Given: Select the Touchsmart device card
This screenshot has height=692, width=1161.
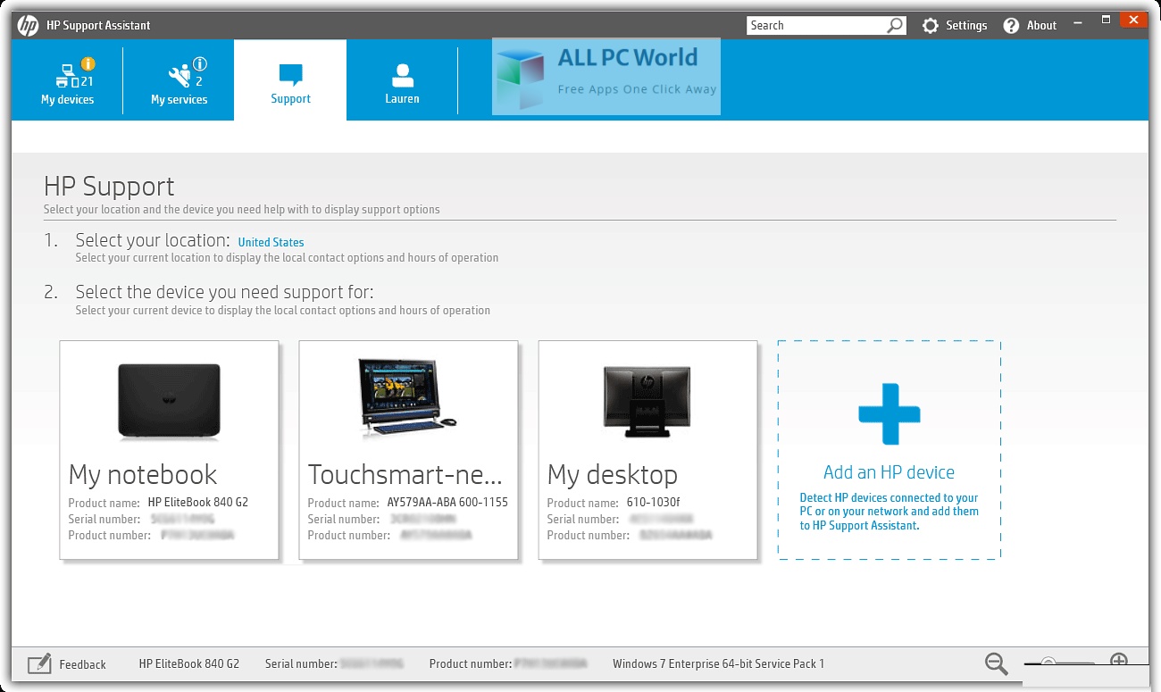Looking at the screenshot, I should click(408, 450).
